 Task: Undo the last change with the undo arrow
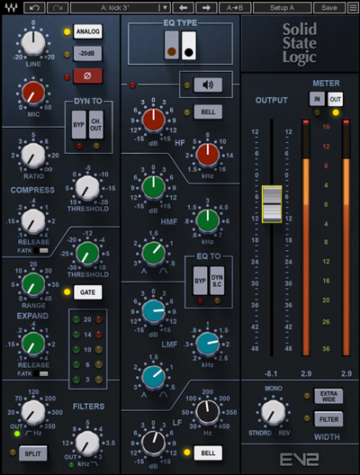34,7
